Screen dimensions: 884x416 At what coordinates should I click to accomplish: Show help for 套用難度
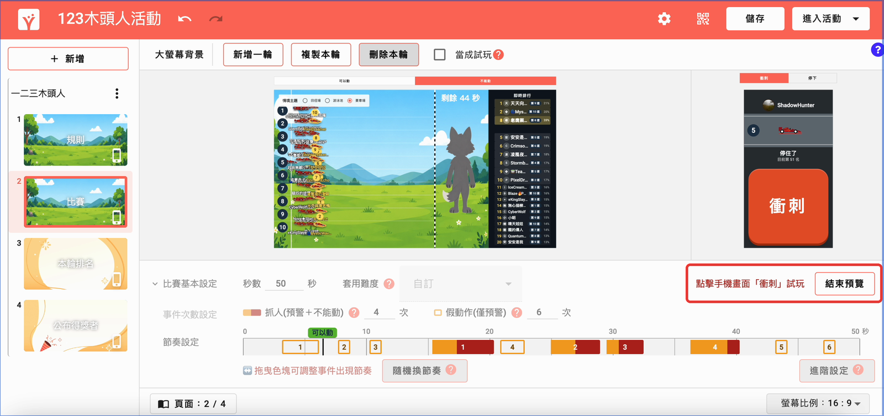389,284
